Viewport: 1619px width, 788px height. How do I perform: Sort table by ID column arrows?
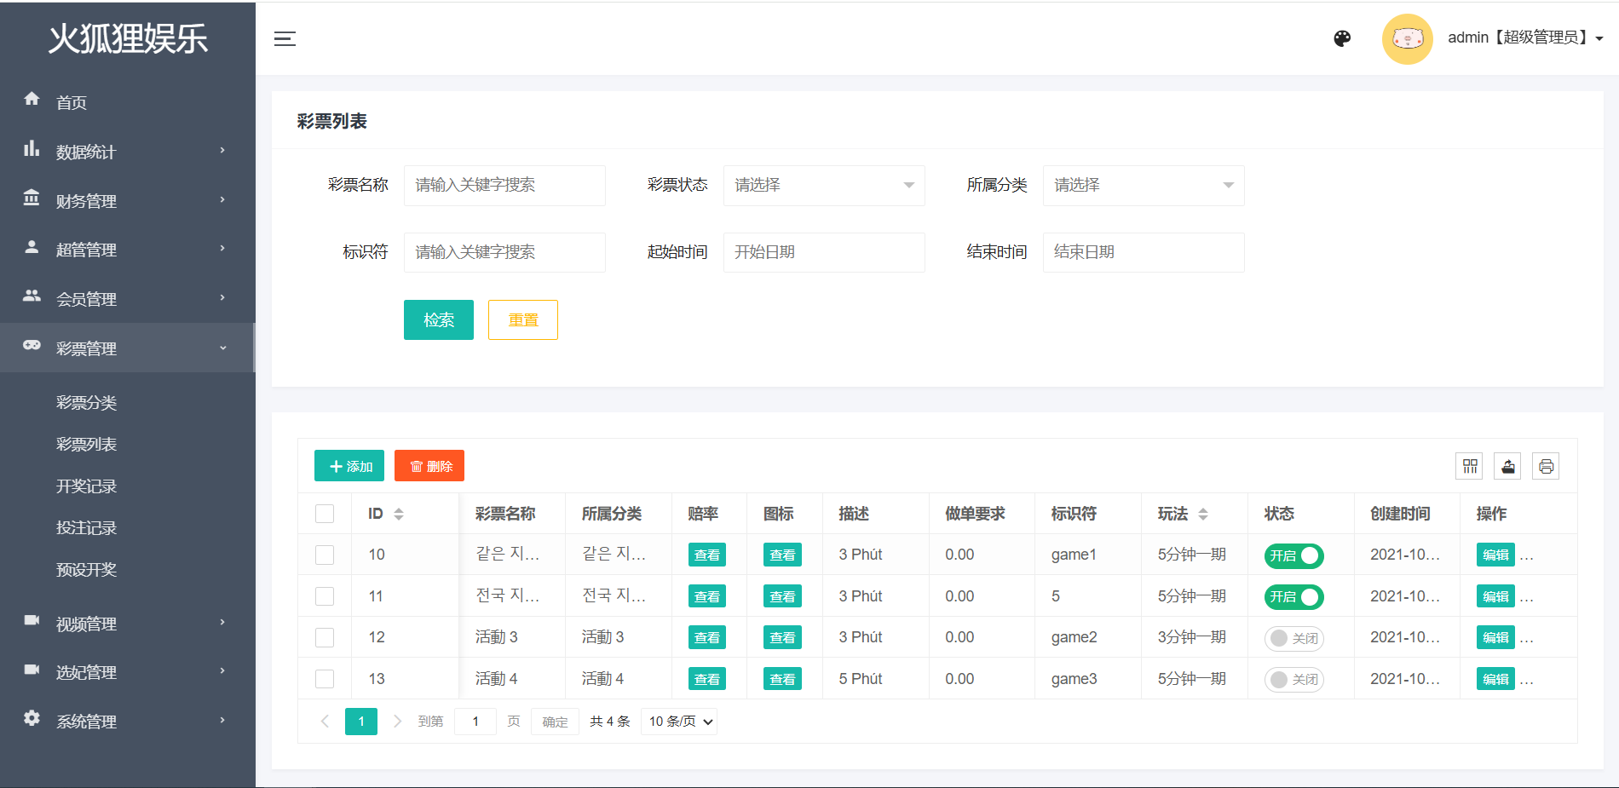pyautogui.click(x=399, y=514)
